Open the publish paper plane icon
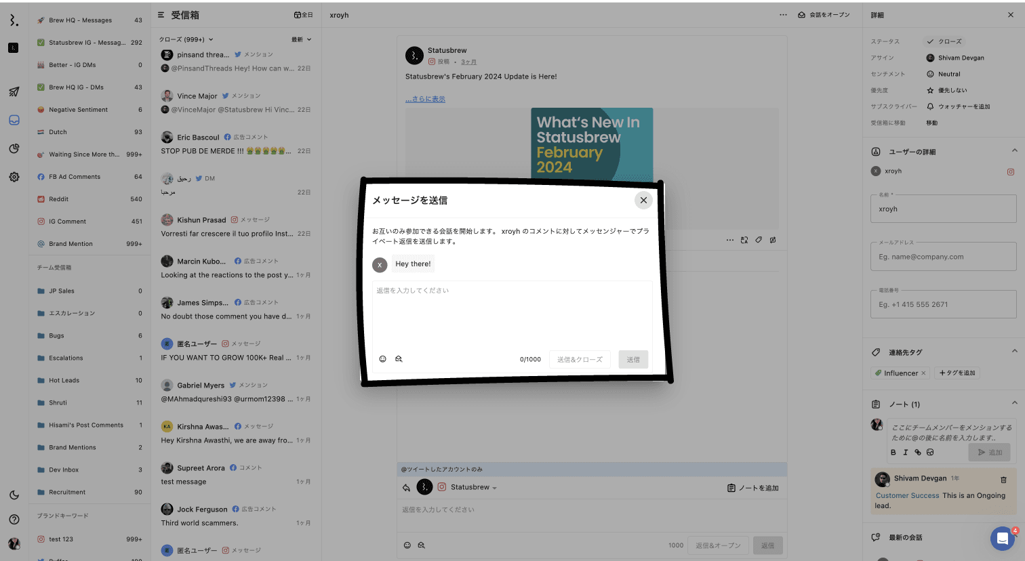 pos(14,91)
